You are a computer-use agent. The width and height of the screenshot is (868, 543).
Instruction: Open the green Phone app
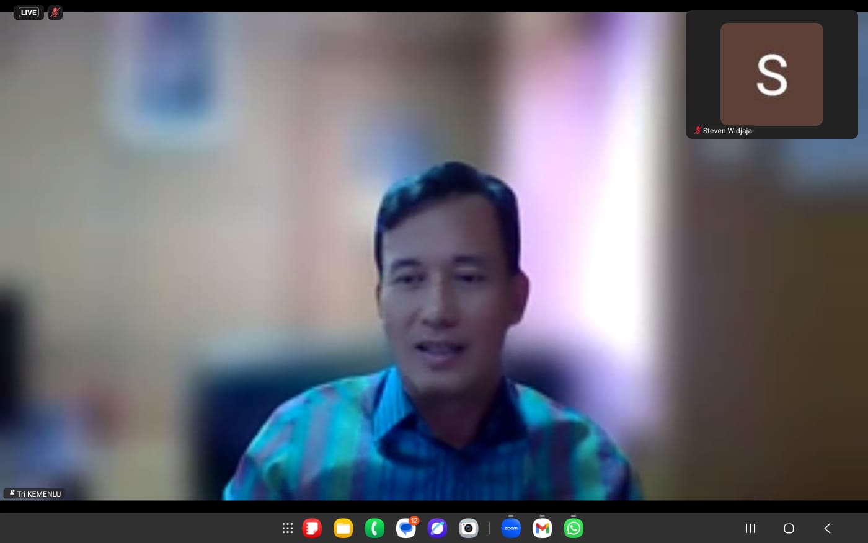374,528
